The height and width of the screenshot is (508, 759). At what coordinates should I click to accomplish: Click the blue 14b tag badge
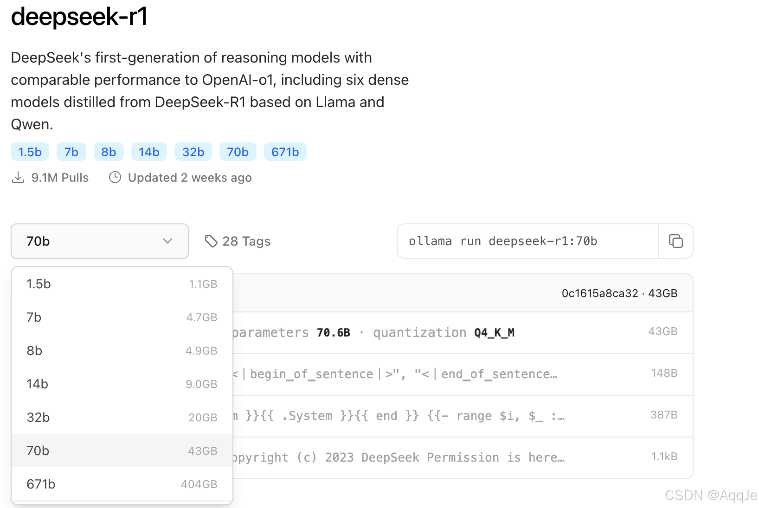tap(149, 152)
